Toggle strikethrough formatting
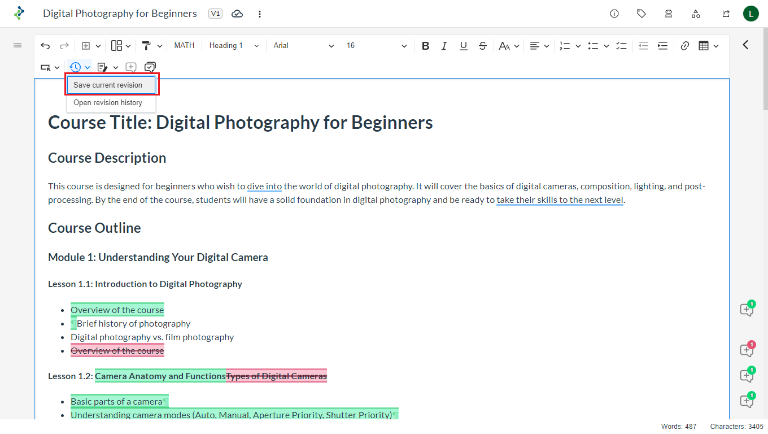This screenshot has width=768, height=434. click(x=482, y=46)
